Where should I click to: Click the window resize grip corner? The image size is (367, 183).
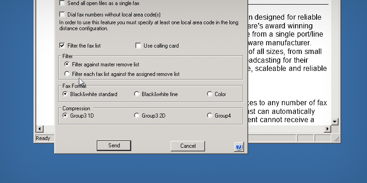pyautogui.click(x=336, y=139)
